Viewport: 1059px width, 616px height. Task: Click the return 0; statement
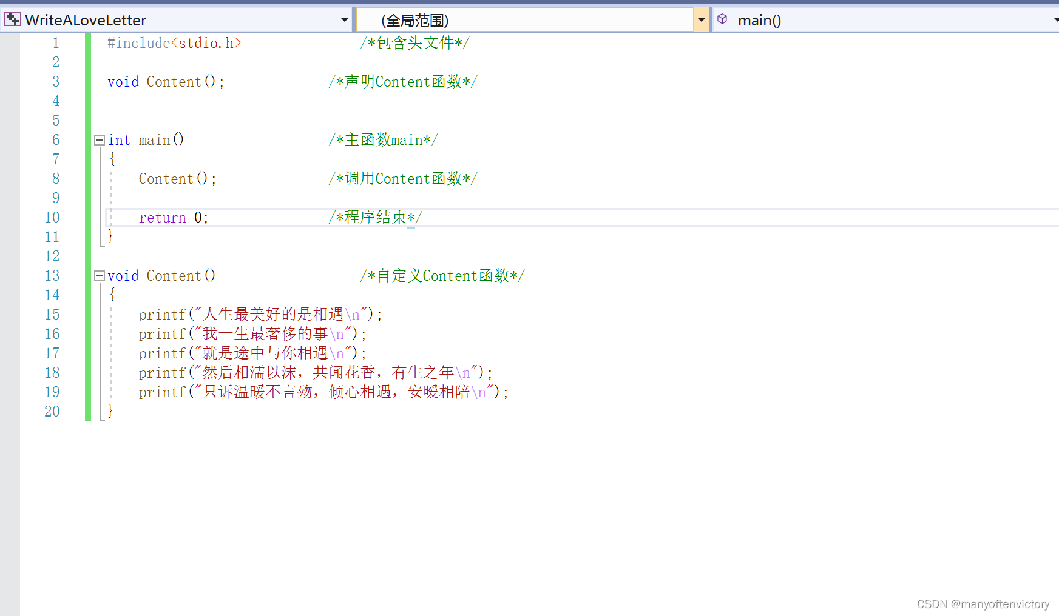[x=174, y=218]
